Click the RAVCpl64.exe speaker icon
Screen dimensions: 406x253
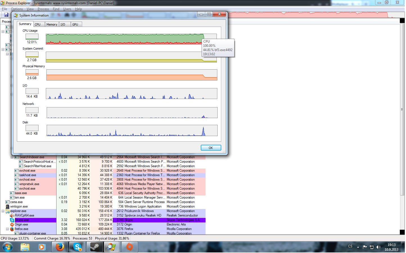12,216
